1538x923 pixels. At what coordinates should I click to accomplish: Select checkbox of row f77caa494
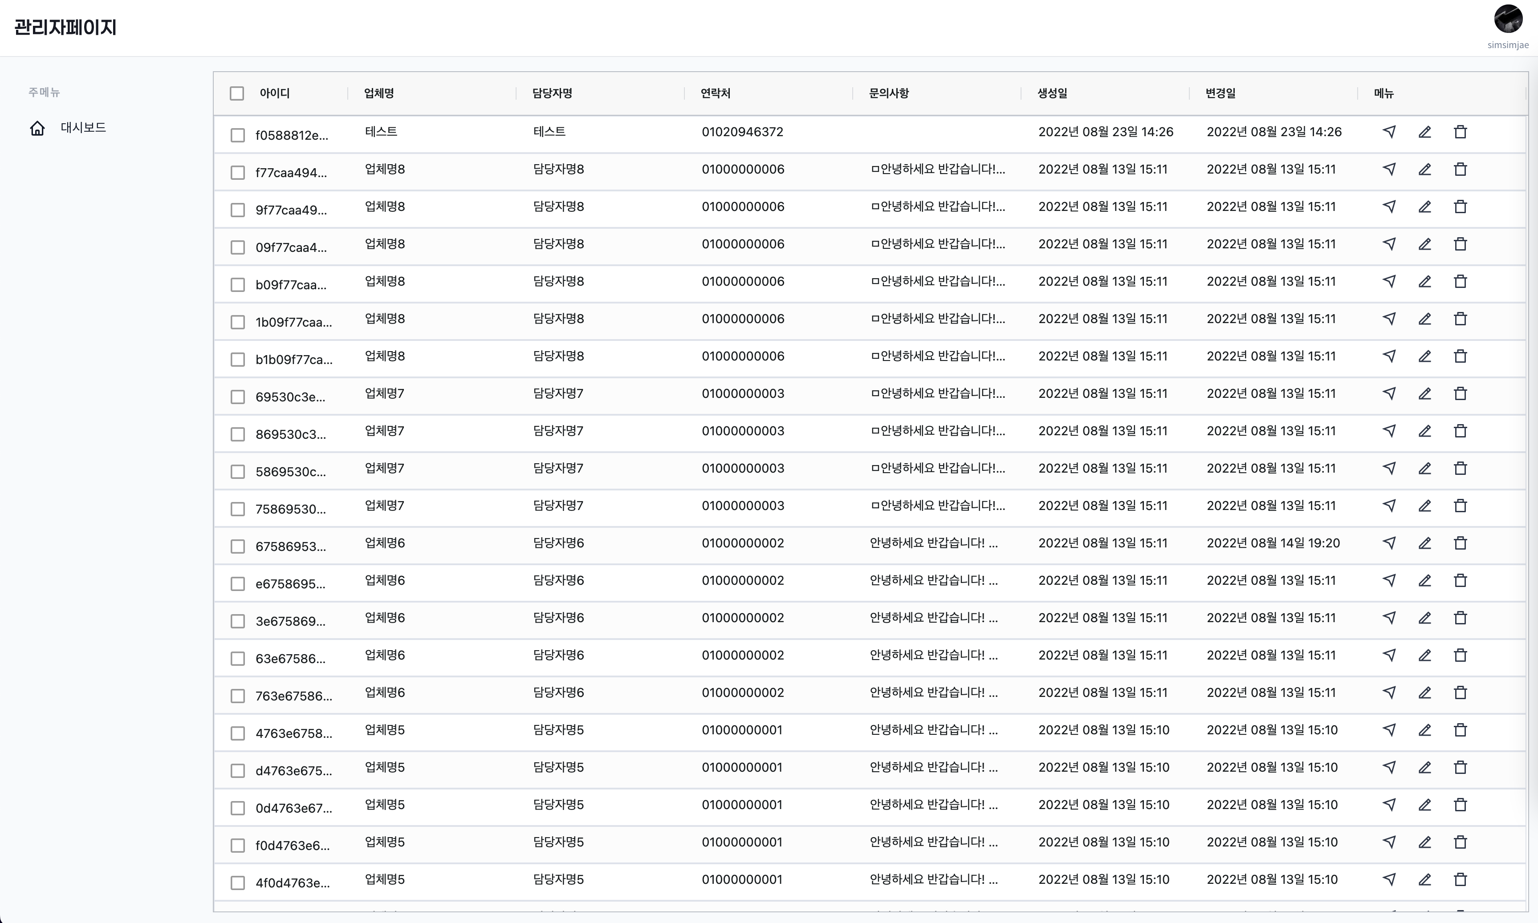pos(238,172)
